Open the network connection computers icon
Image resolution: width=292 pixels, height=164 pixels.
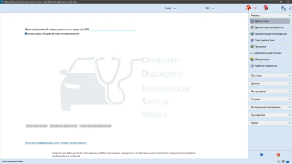(x=283, y=8)
